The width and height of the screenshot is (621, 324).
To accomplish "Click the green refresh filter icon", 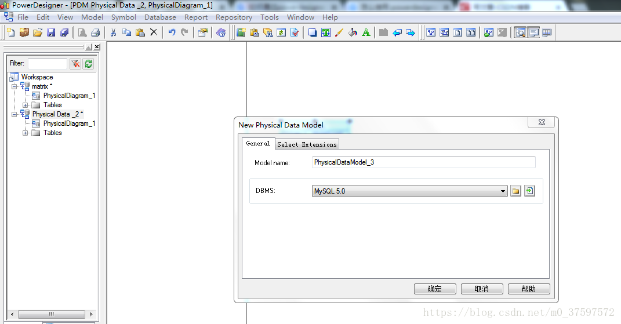I will pyautogui.click(x=88, y=63).
